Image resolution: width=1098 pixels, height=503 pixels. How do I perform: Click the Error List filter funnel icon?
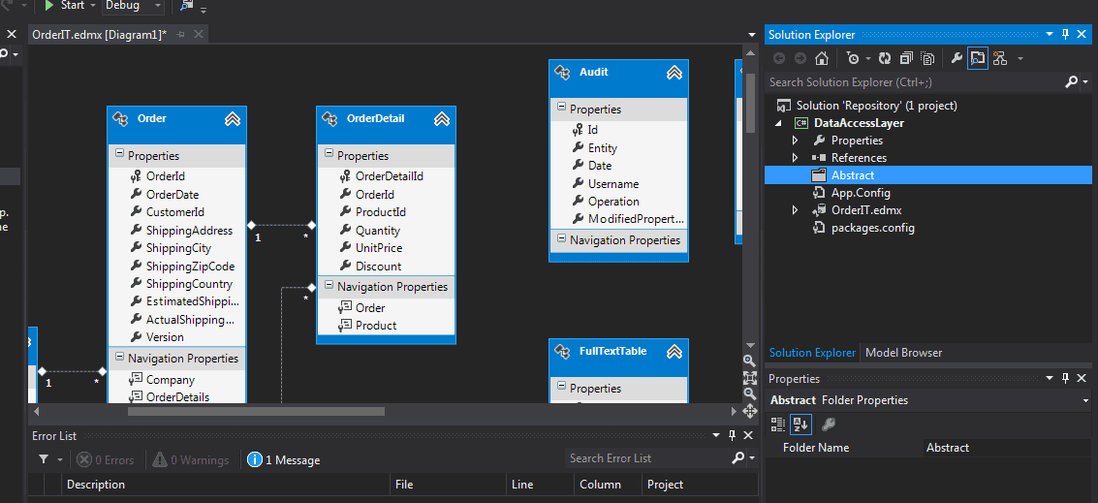pyautogui.click(x=44, y=459)
